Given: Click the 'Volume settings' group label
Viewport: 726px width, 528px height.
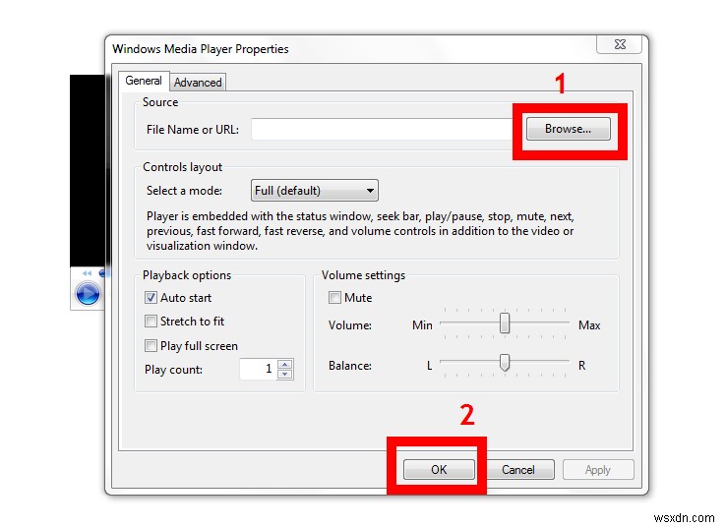Looking at the screenshot, I should click(x=363, y=275).
